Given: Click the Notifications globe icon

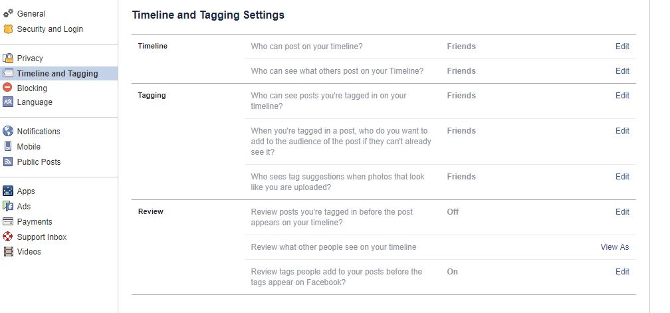Looking at the screenshot, I should [x=8, y=131].
